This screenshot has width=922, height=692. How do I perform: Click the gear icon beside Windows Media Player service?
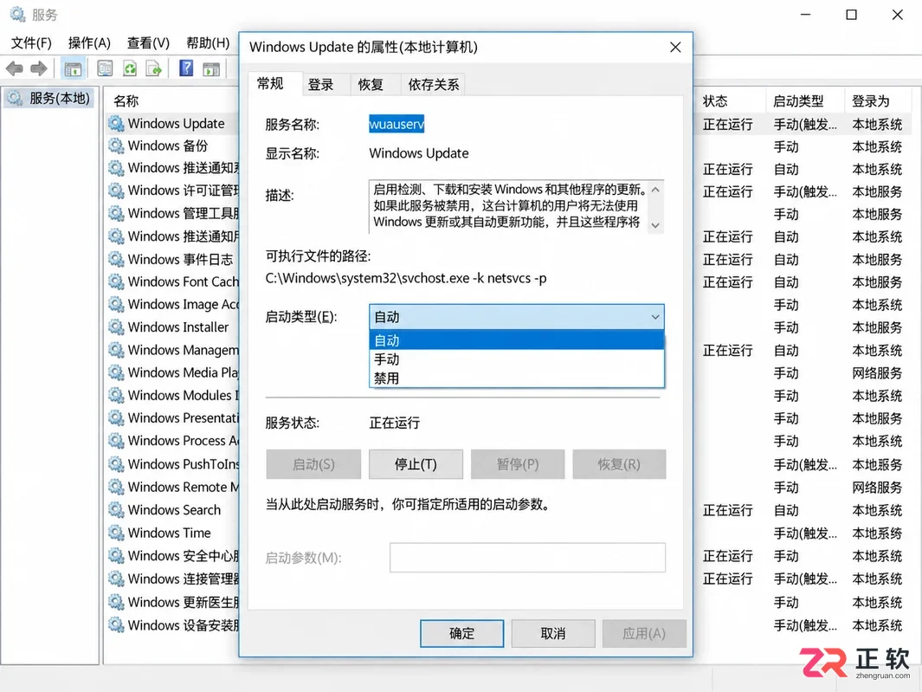(116, 373)
